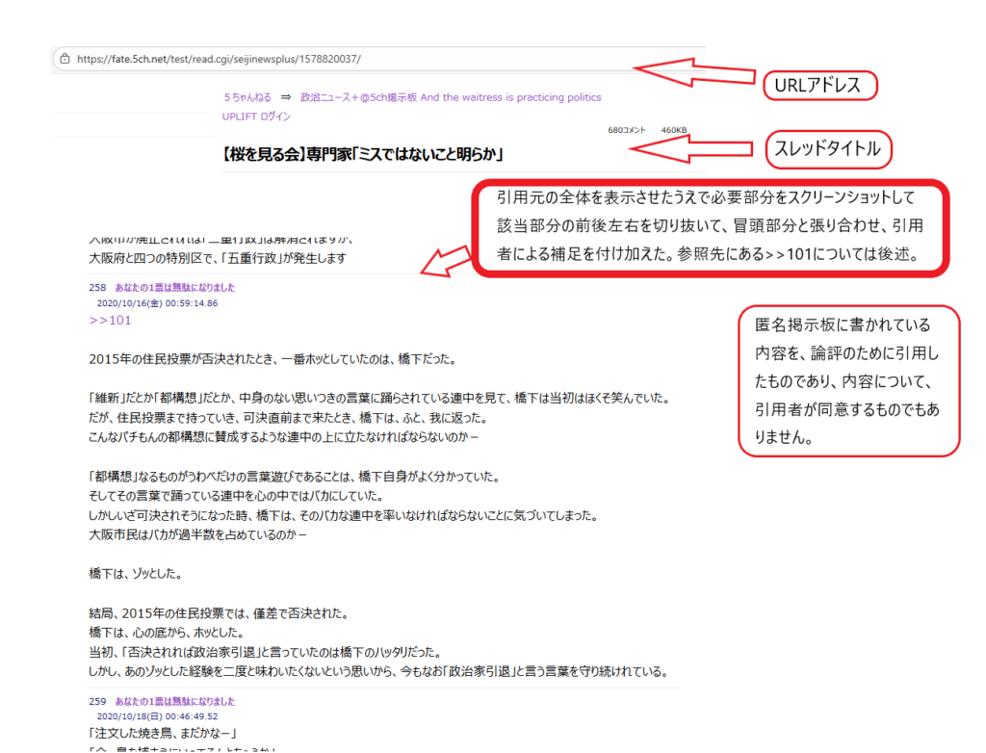986x753 pixels.
Task: Click the スレッドタイトル callout label
Action: click(x=828, y=149)
